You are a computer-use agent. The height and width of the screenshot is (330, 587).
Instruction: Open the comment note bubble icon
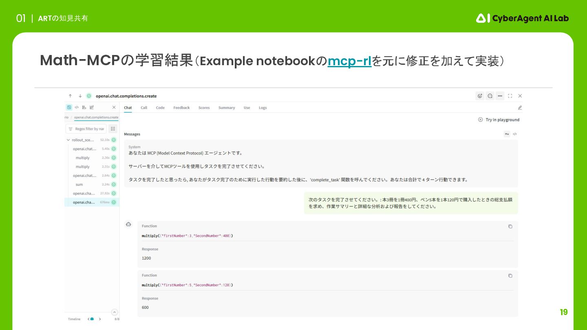point(490,96)
